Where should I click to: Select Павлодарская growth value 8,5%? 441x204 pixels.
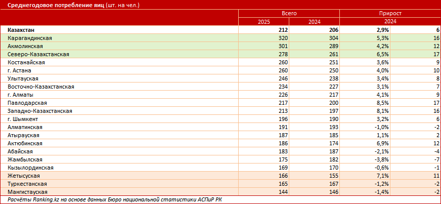(382, 103)
